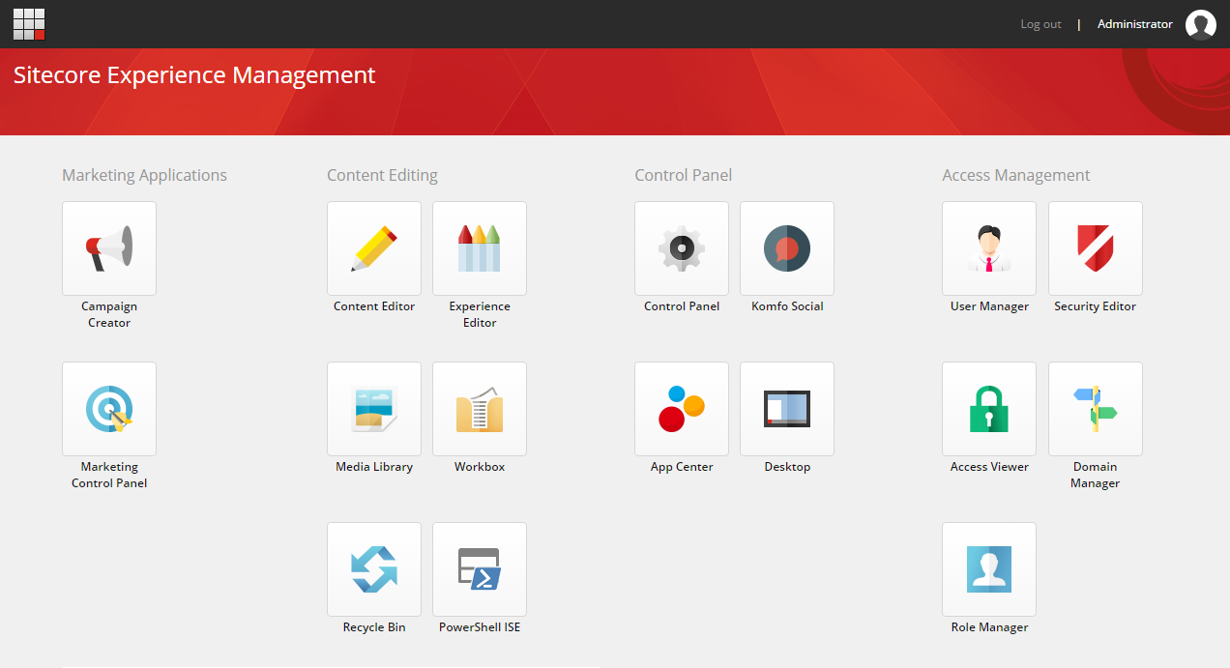The image size is (1230, 668).
Task: Click the Administrator profile avatar
Action: pyautogui.click(x=1201, y=24)
